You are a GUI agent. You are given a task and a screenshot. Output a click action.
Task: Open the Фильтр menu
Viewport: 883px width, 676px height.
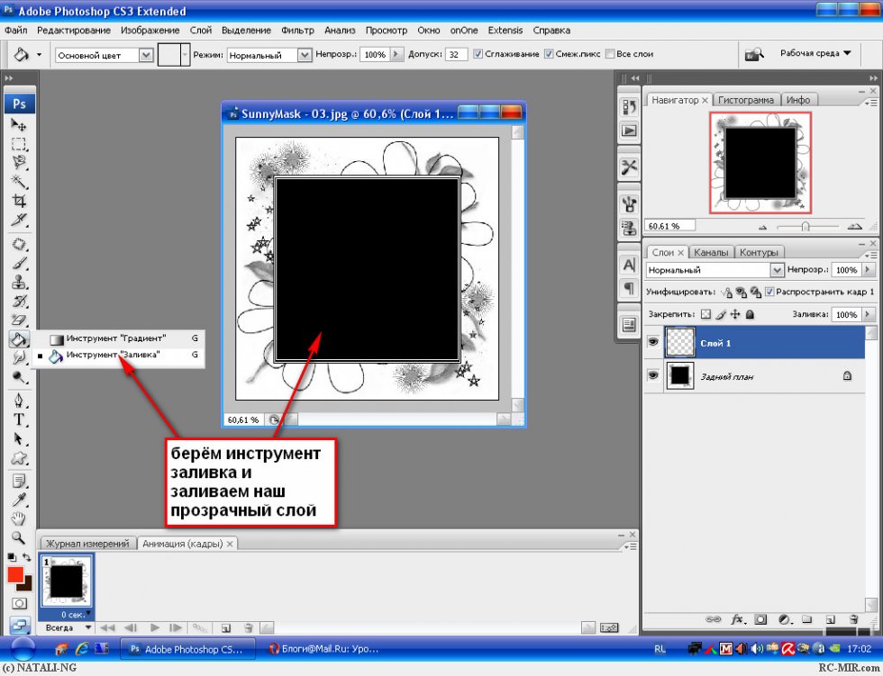coord(297,31)
